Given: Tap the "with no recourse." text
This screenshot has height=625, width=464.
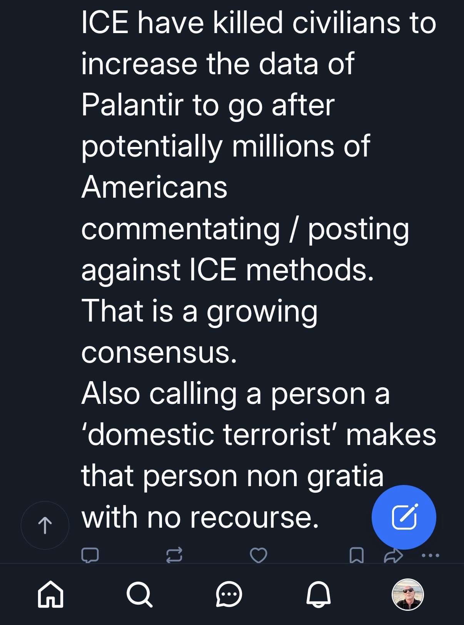Looking at the screenshot, I should point(200,517).
